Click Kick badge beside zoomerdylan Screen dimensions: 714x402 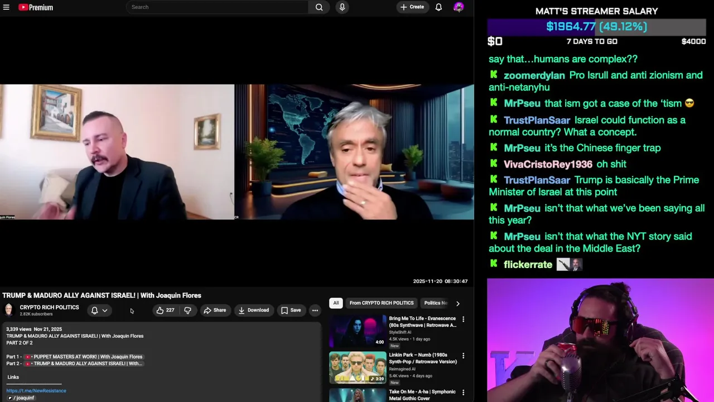click(x=494, y=75)
